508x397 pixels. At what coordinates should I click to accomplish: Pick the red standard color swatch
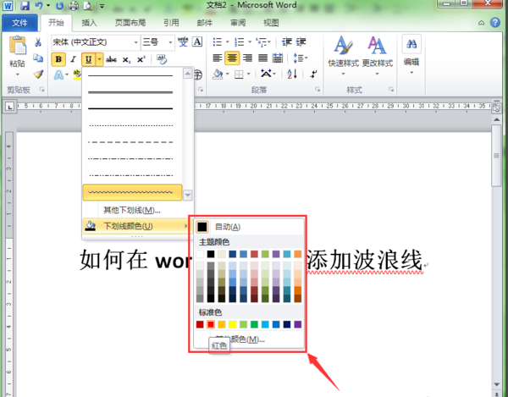[x=211, y=324]
